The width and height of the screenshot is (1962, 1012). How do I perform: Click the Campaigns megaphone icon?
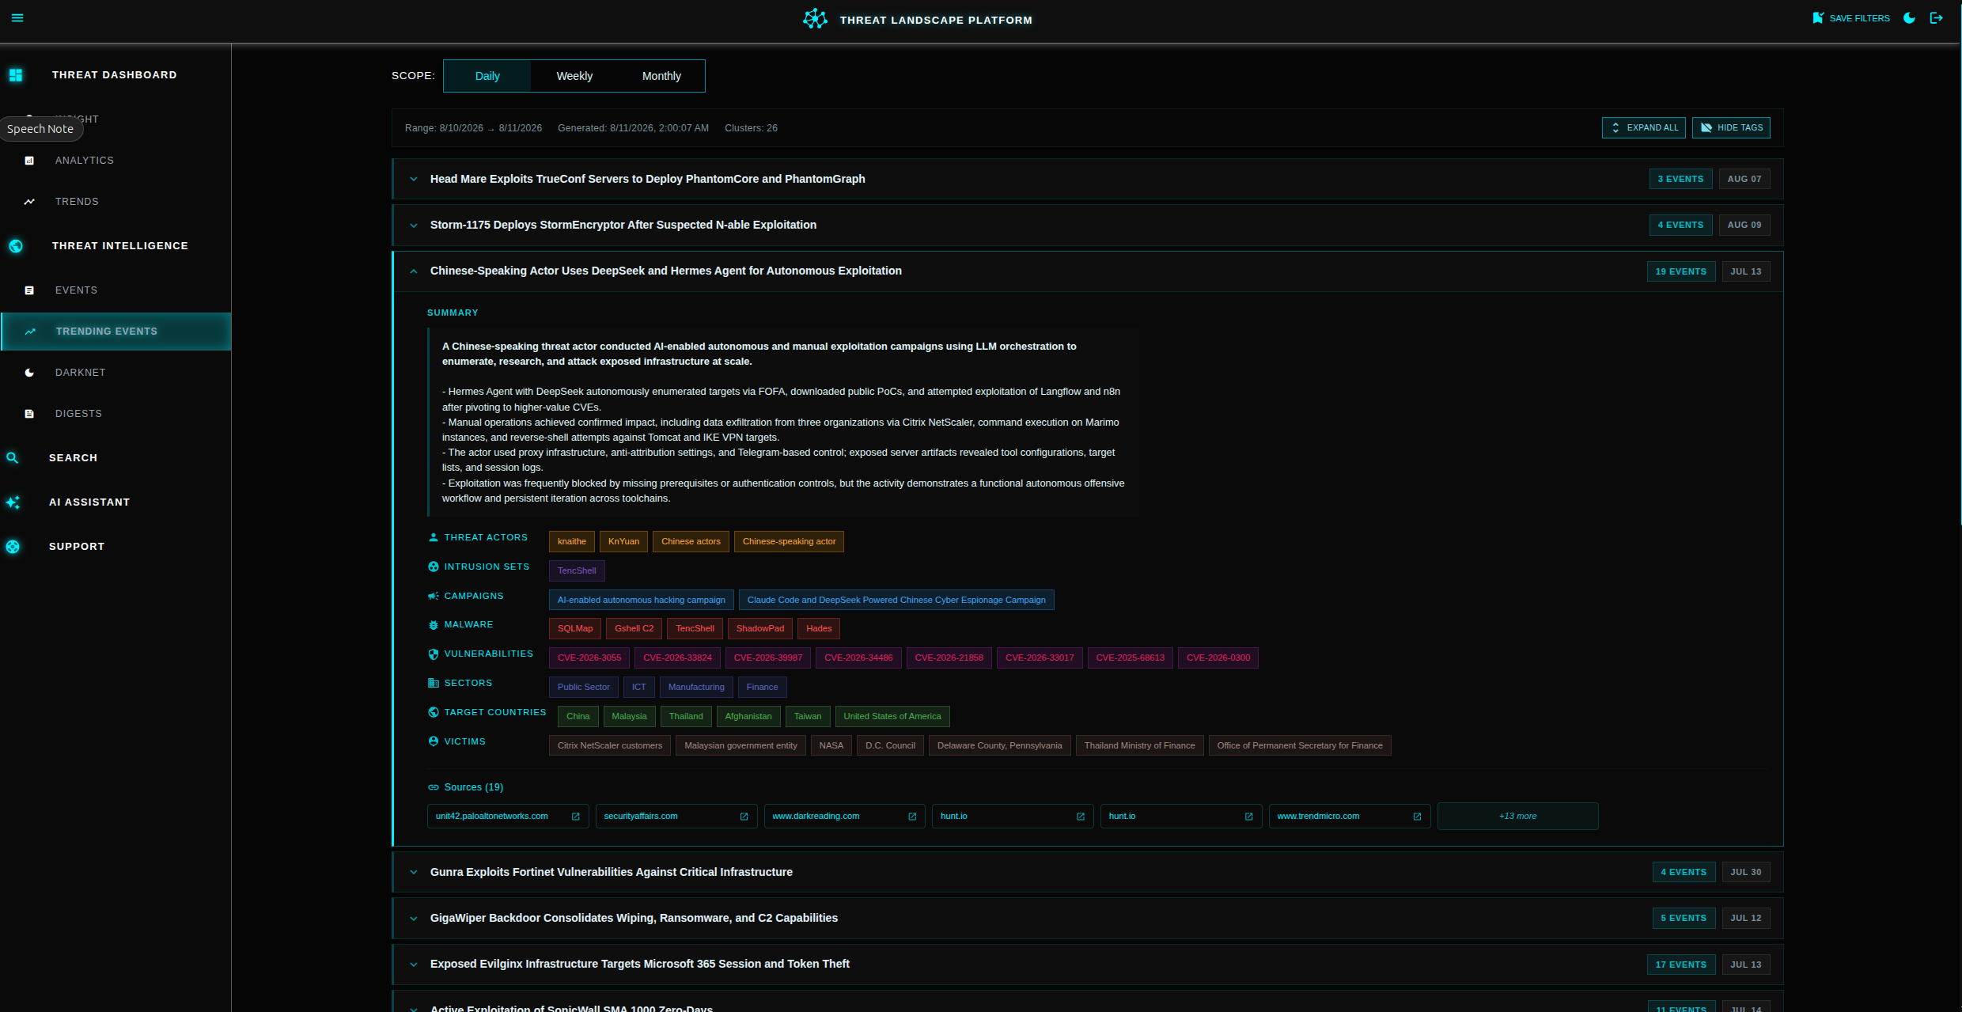coord(434,596)
